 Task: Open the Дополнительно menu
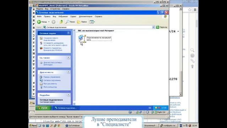coord(85,17)
